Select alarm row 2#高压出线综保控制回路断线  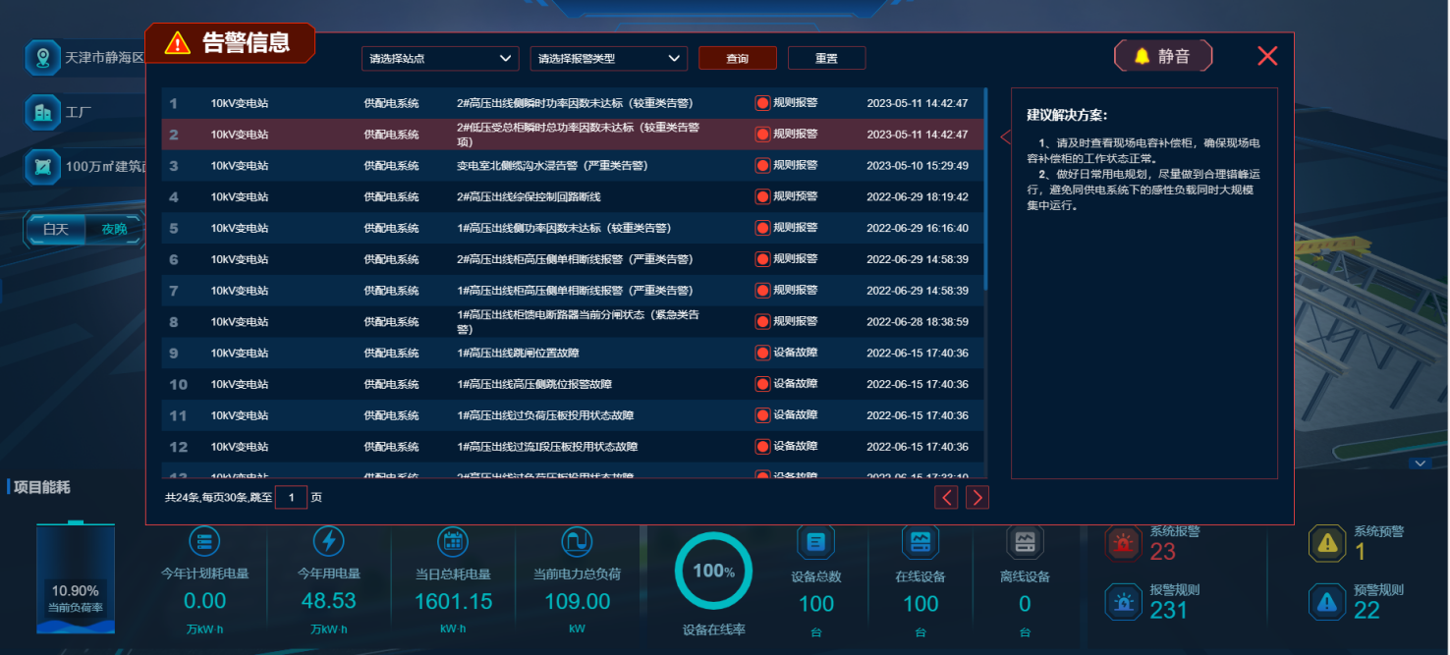pyautogui.click(x=572, y=197)
